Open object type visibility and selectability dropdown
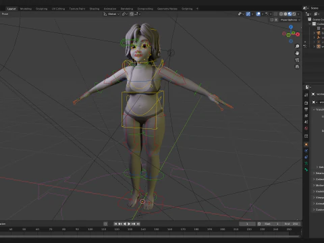The image size is (324, 243). coord(241,14)
